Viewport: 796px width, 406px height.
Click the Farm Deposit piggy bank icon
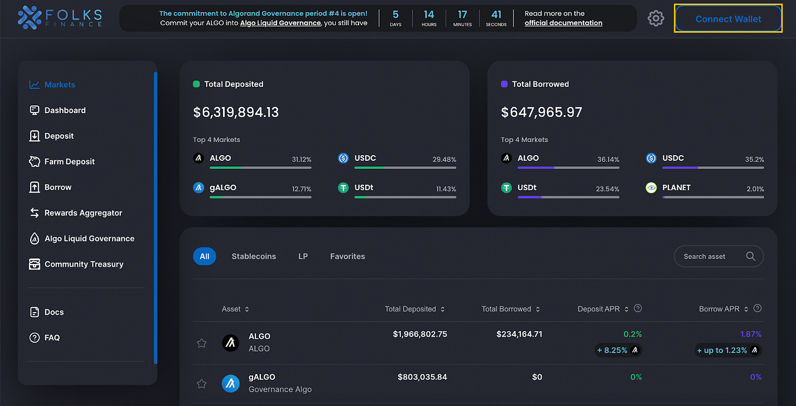34,162
